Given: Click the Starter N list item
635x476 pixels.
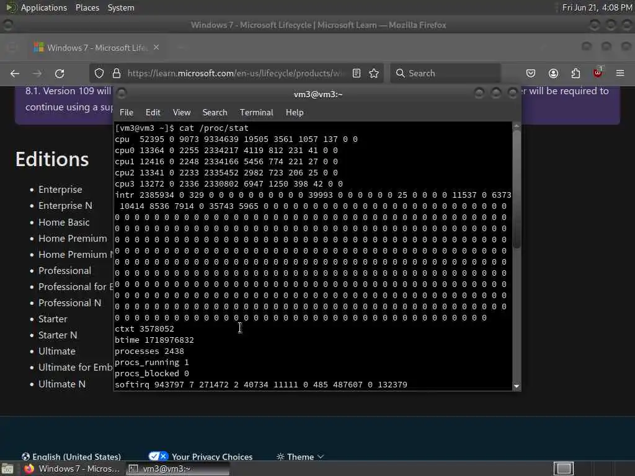Looking at the screenshot, I should point(58,335).
